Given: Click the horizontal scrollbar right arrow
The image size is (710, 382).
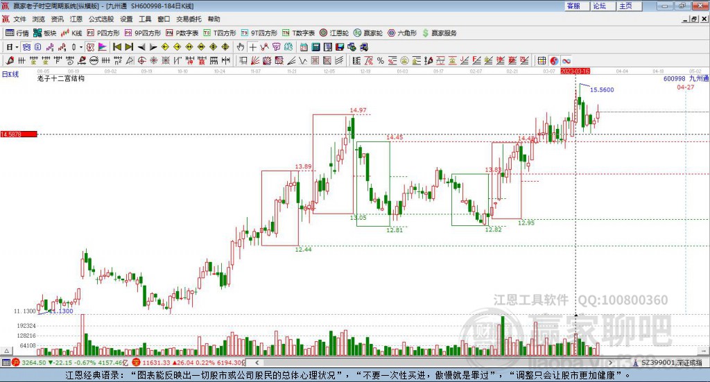Looking at the screenshot, I should [x=610, y=363].
